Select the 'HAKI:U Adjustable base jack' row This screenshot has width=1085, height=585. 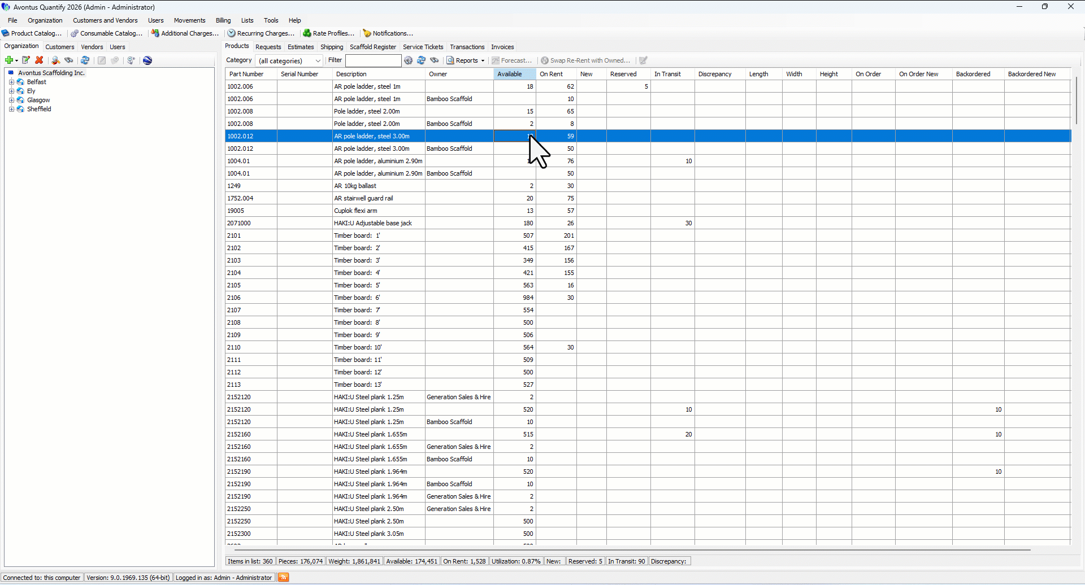648,223
